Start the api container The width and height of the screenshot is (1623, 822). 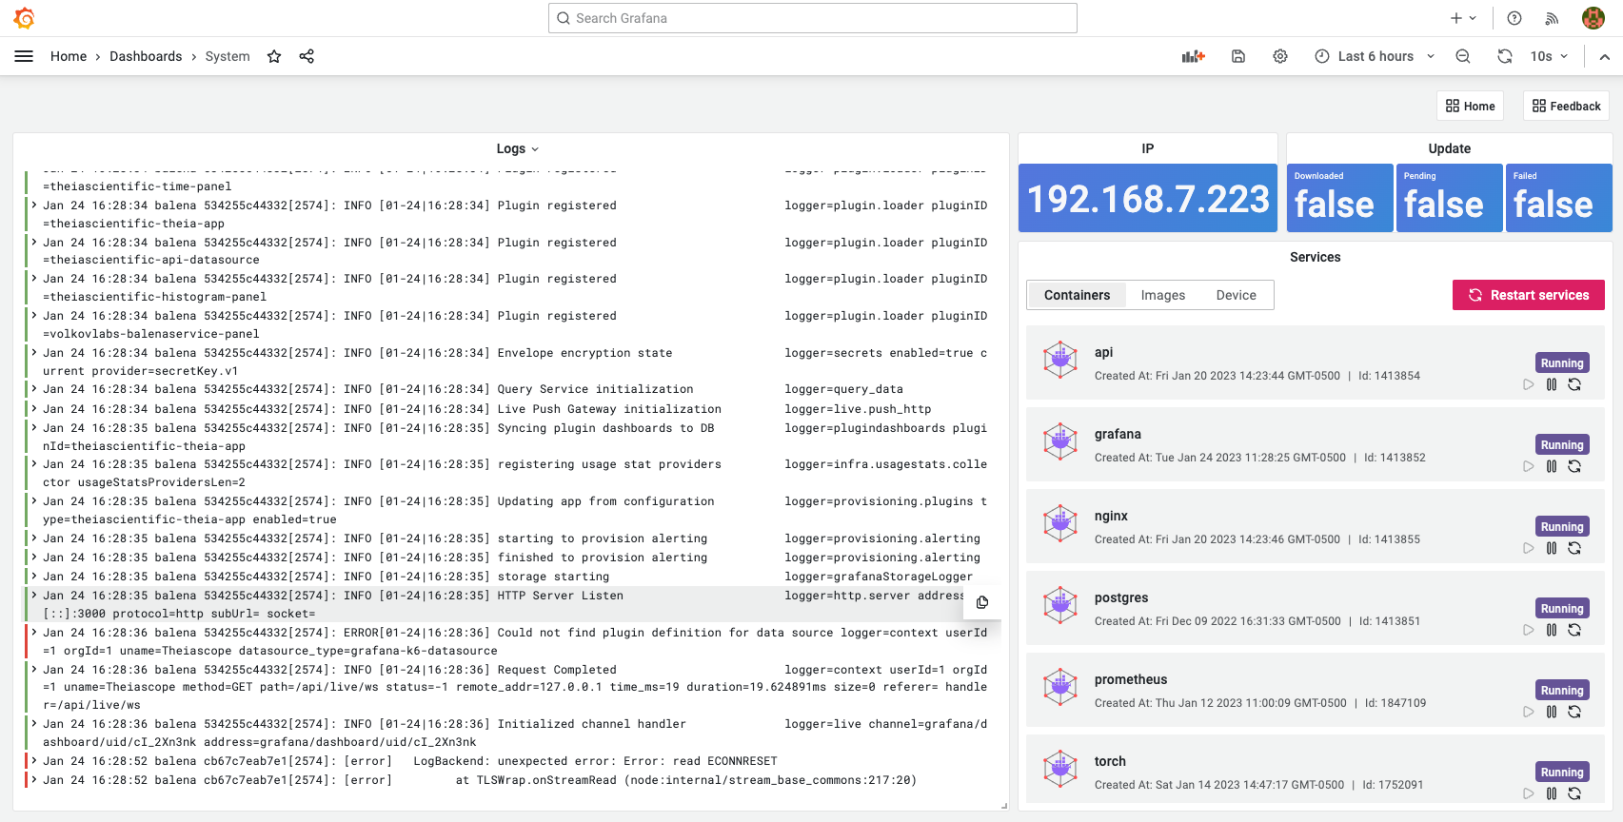point(1529,384)
